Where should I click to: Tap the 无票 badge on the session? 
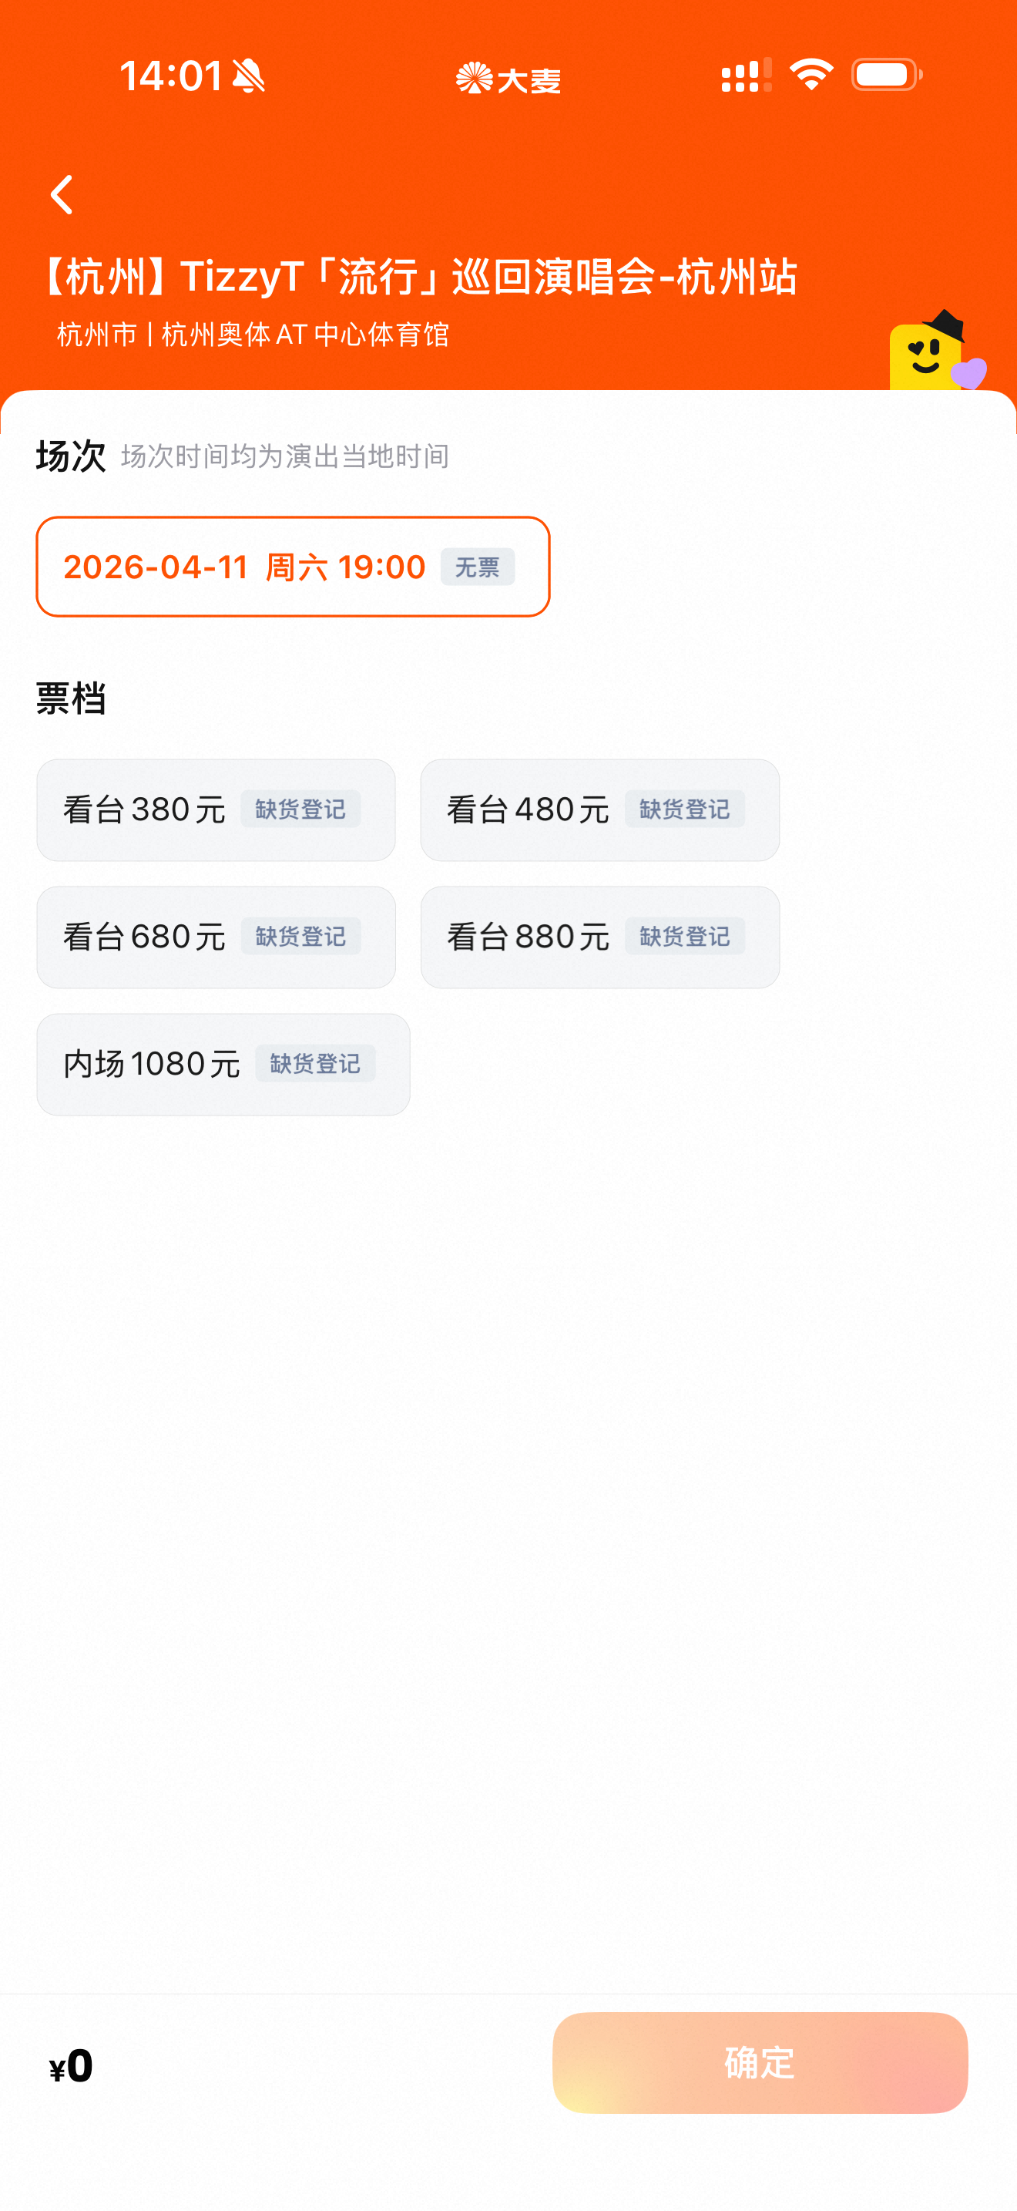coord(478,567)
